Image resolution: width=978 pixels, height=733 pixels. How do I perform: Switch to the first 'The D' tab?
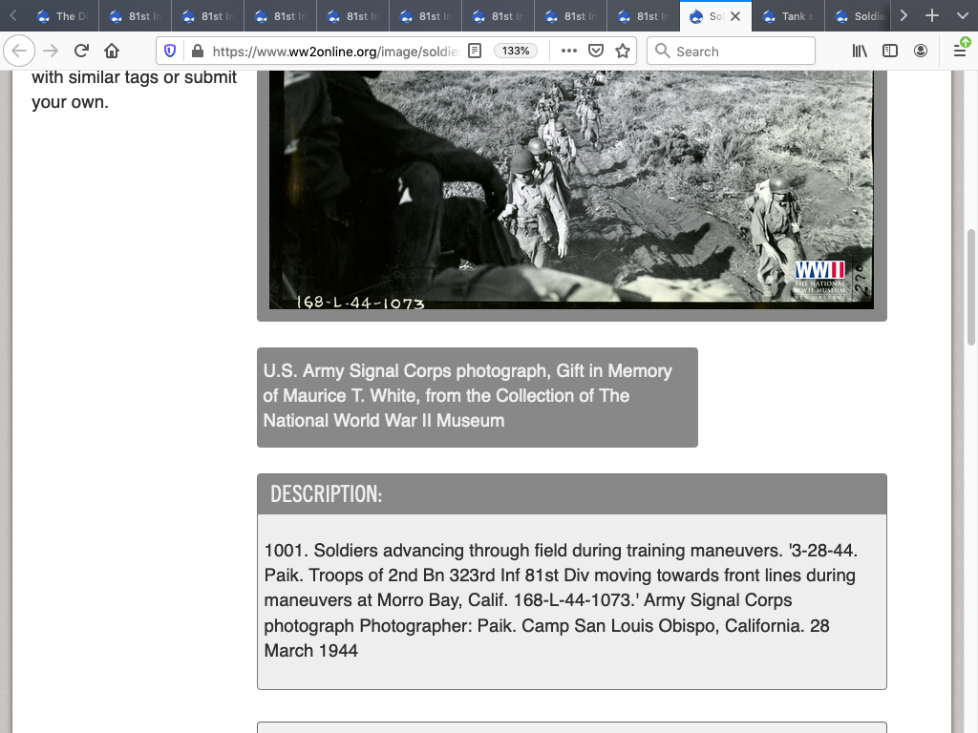point(63,16)
